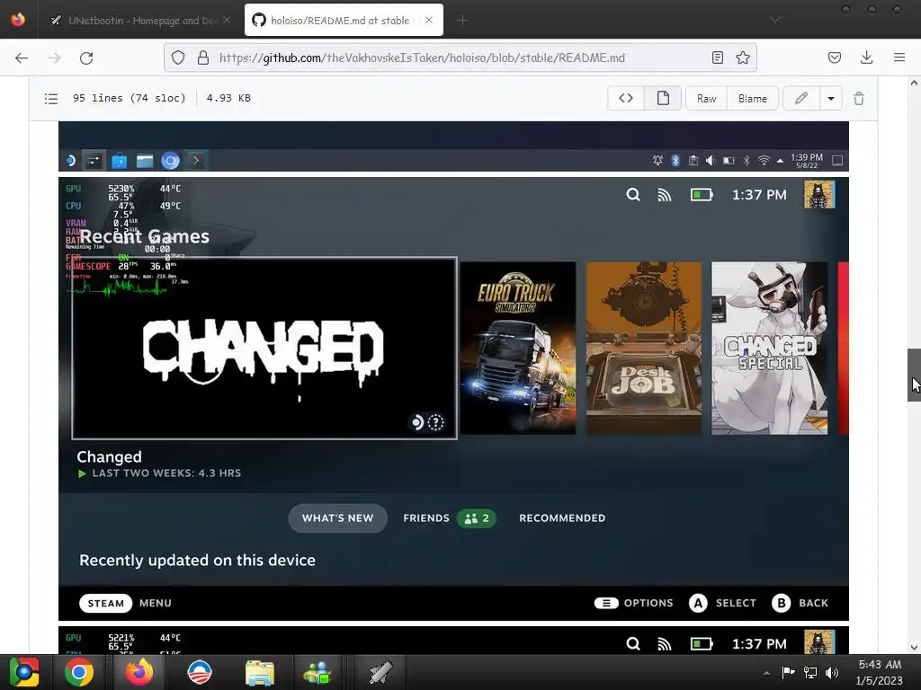The width and height of the screenshot is (921, 690).
Task: Open a new browser tab
Action: [x=462, y=21]
